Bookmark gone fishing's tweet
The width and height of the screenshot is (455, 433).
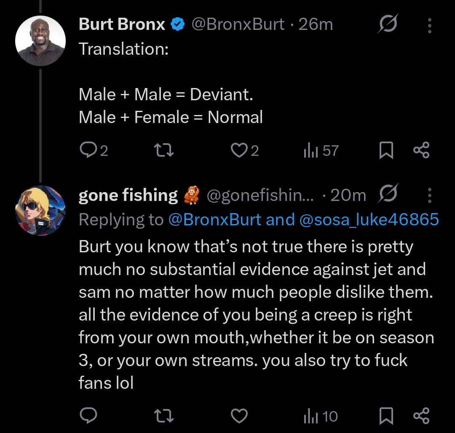coord(386,416)
